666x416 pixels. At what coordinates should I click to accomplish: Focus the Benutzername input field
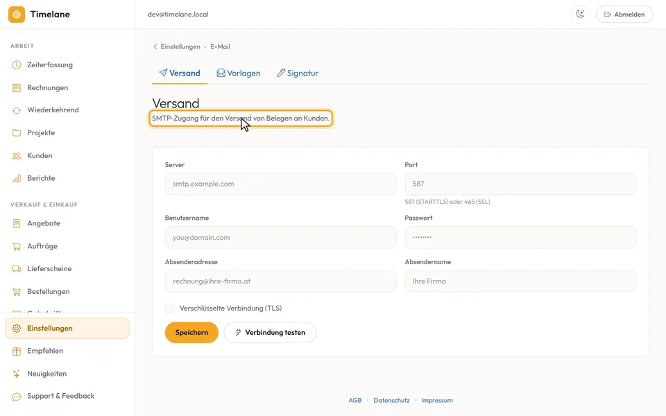tap(280, 237)
